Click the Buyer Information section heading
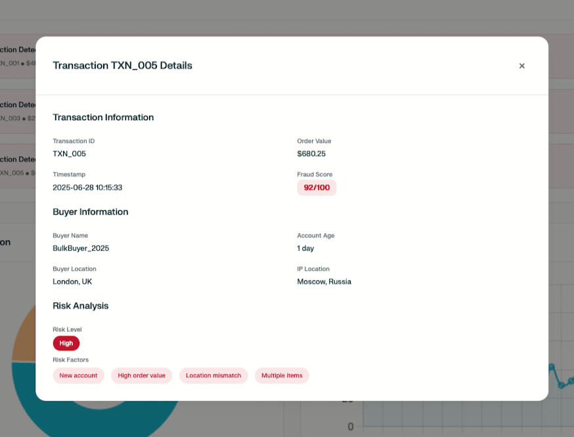 (90, 212)
